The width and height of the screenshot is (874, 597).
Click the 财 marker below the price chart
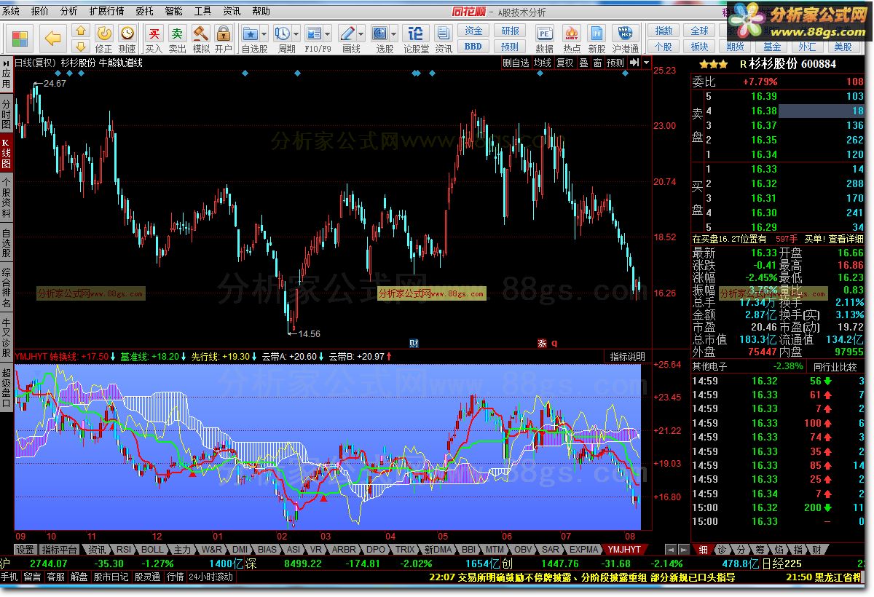pyautogui.click(x=414, y=343)
